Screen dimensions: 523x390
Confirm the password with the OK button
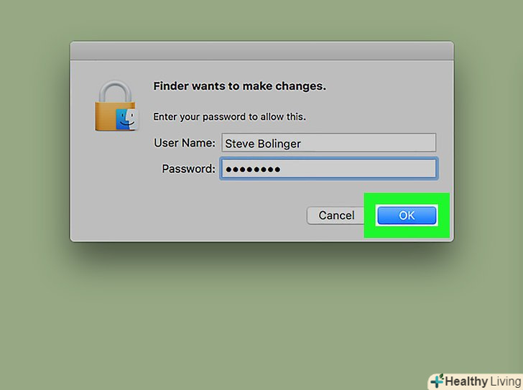pos(407,215)
